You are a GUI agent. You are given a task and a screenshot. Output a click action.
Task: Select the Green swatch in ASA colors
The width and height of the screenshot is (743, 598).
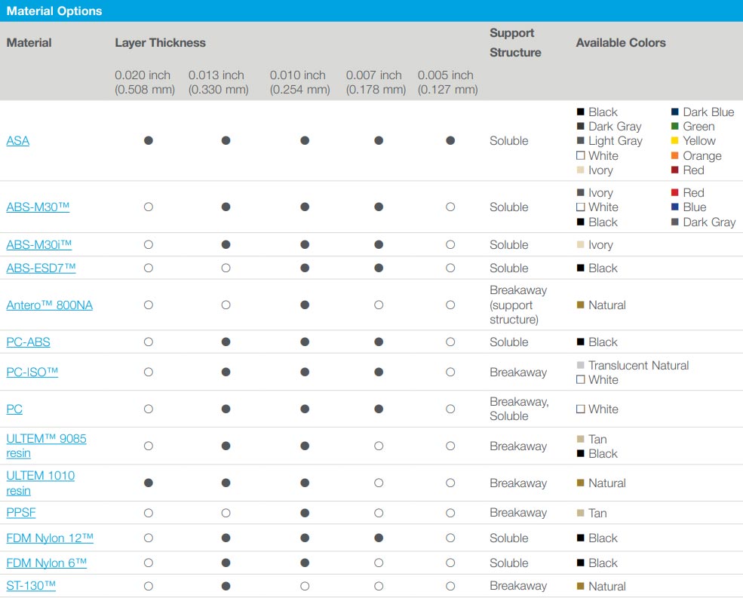tap(675, 126)
